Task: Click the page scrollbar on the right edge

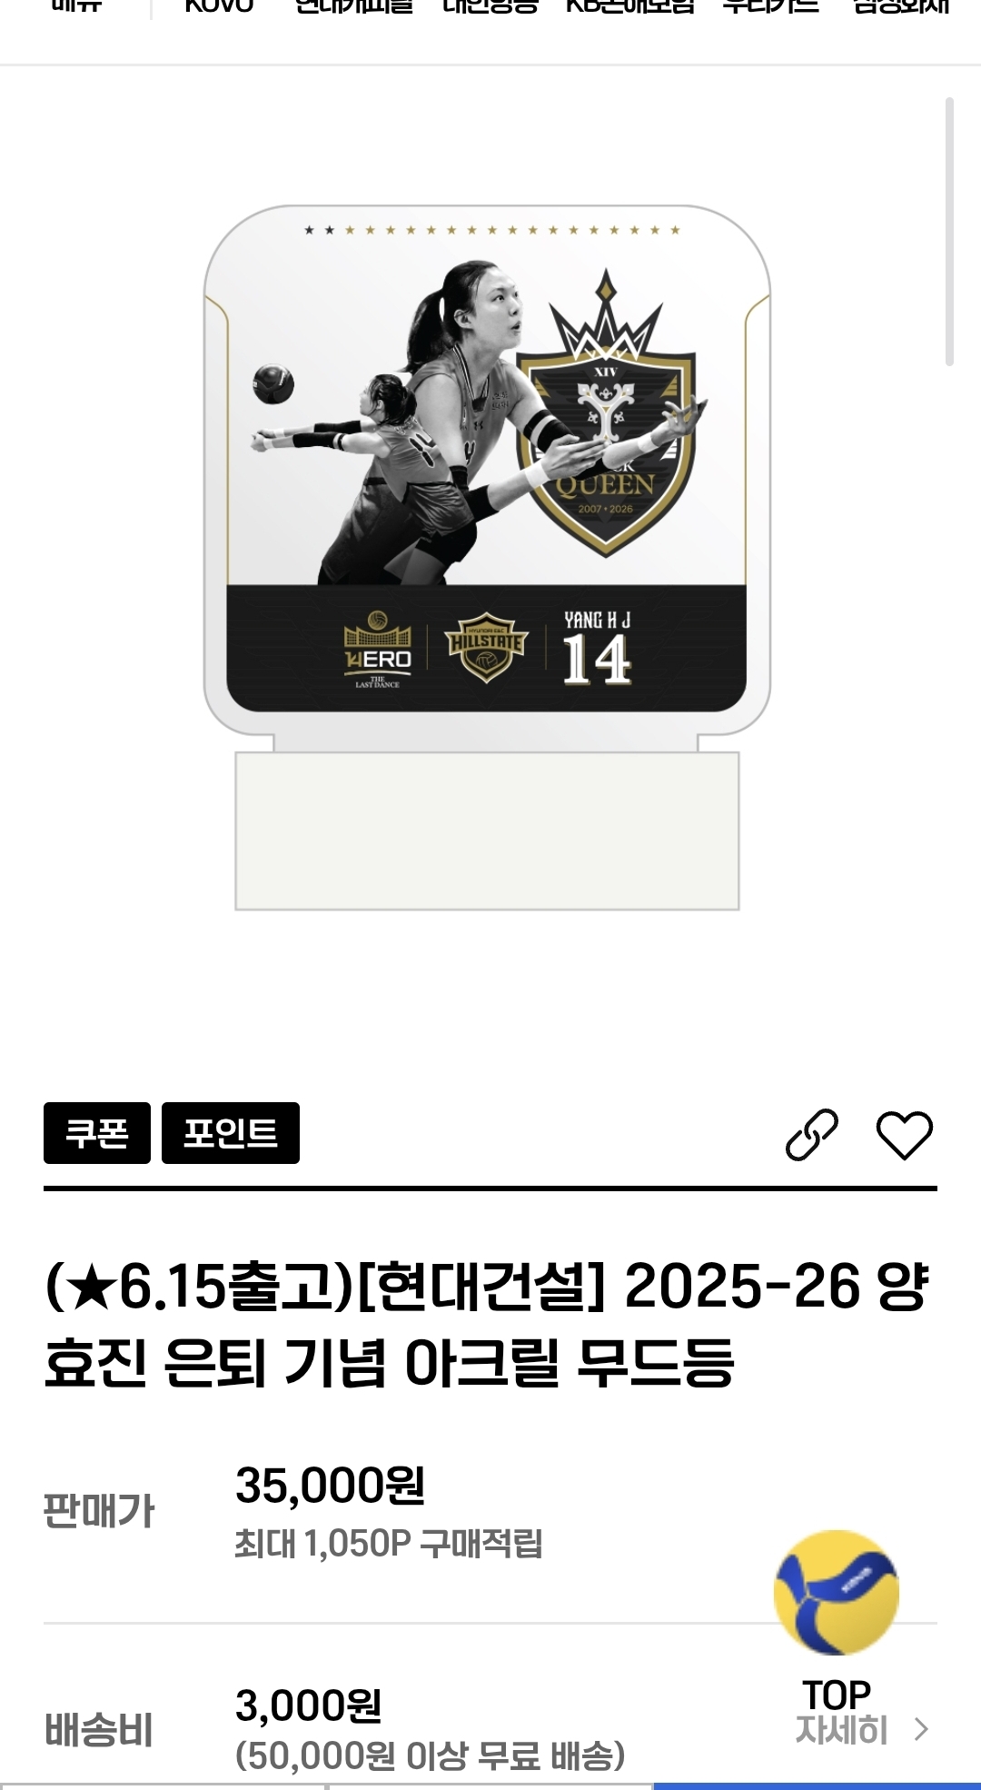Action: (949, 232)
